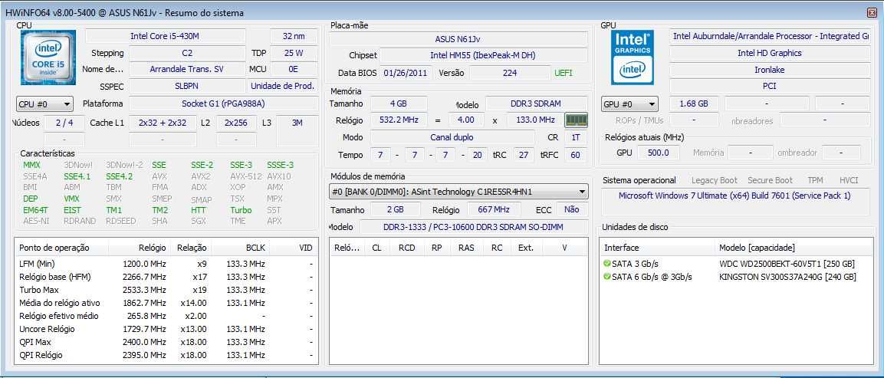Click the Turbo feature flag
The width and height of the screenshot is (884, 378).
click(x=241, y=210)
